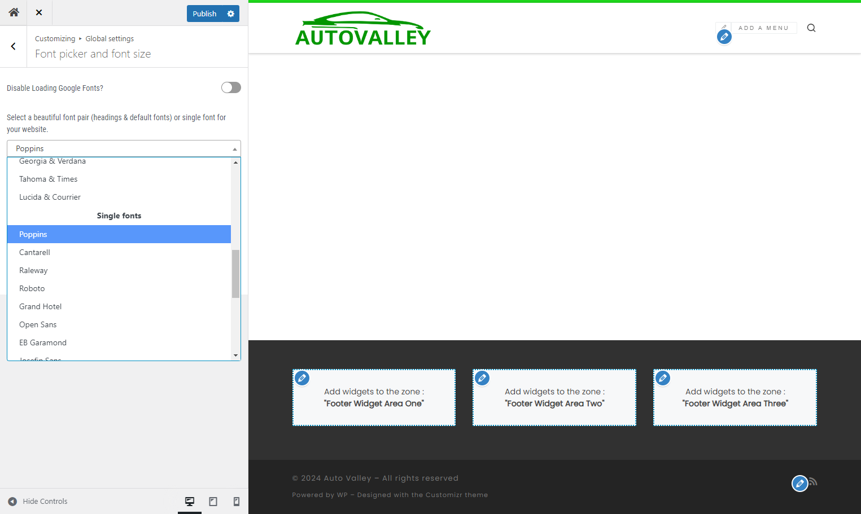This screenshot has height=514, width=861.
Task: Open the Customizr theme footer link
Action: pyautogui.click(x=456, y=495)
